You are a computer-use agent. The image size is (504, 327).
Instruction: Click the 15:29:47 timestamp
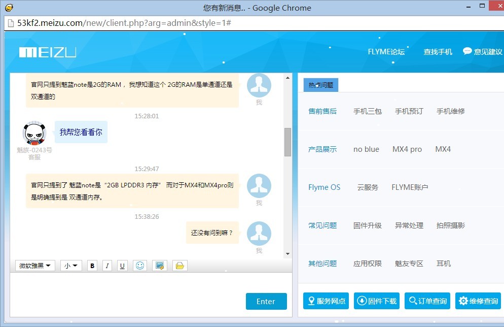pyautogui.click(x=147, y=169)
